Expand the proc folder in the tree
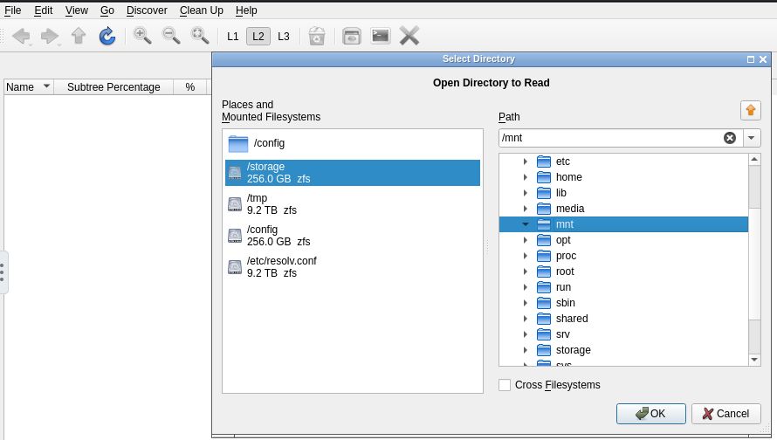Image resolution: width=777 pixels, height=440 pixels. (x=526, y=256)
